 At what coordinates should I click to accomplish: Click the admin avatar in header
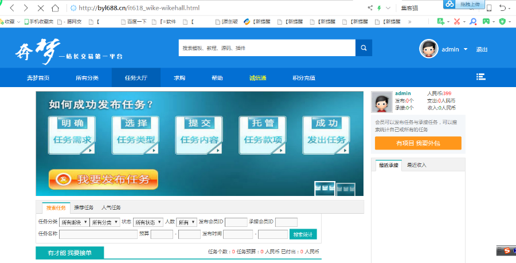point(428,49)
